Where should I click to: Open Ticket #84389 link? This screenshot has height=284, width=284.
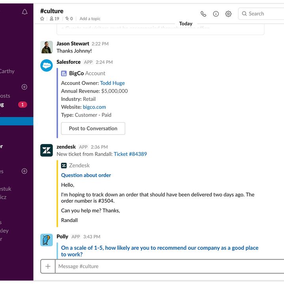coord(130,154)
